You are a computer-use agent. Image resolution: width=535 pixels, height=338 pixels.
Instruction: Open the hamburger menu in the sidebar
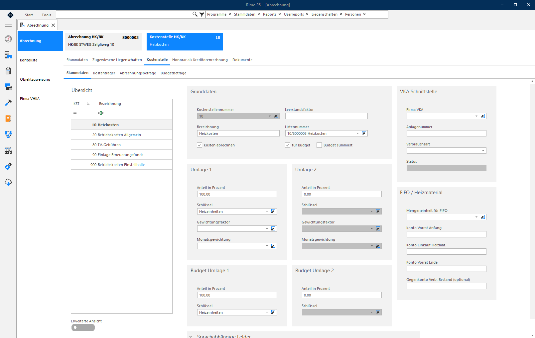pos(8,25)
